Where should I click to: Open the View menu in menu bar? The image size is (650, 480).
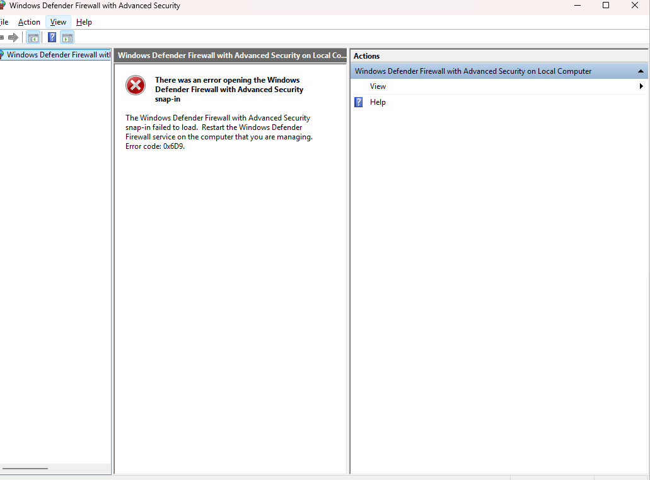click(58, 22)
